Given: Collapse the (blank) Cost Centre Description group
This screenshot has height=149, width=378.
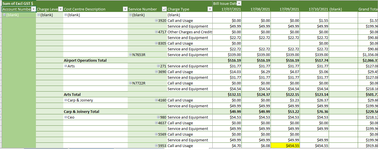Looking at the screenshot, I should click(x=66, y=15).
